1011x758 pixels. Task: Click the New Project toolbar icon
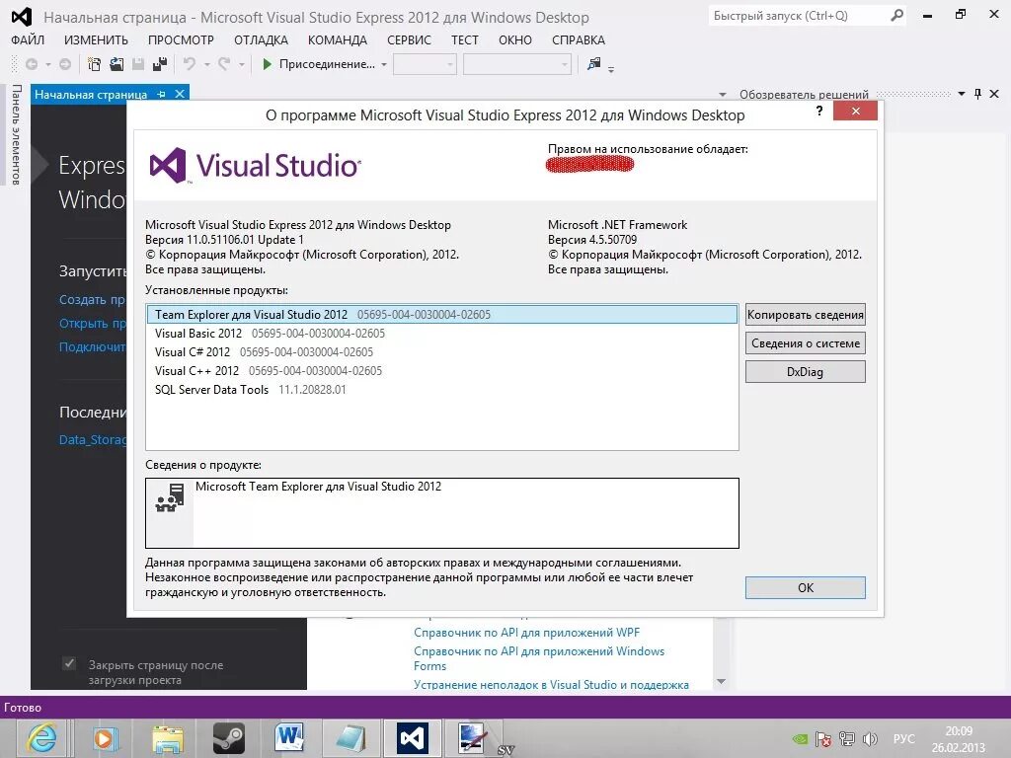pos(94,64)
